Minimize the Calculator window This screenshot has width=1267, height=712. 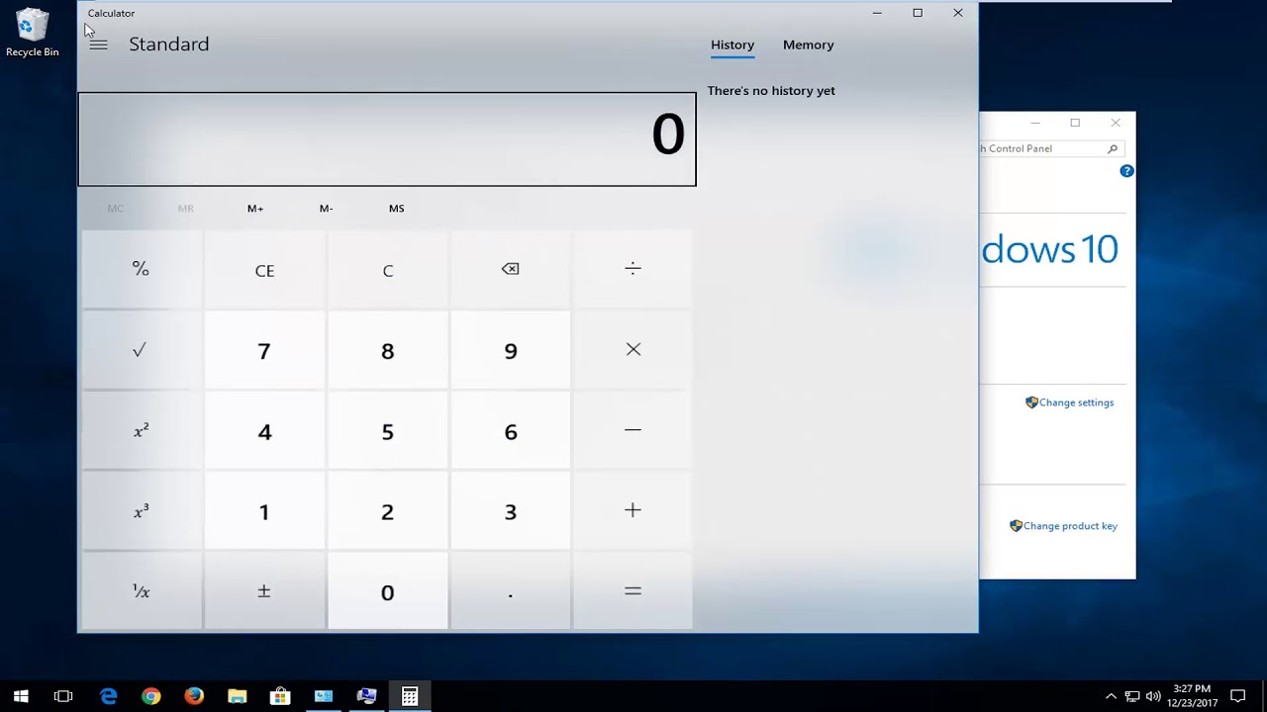click(x=877, y=13)
